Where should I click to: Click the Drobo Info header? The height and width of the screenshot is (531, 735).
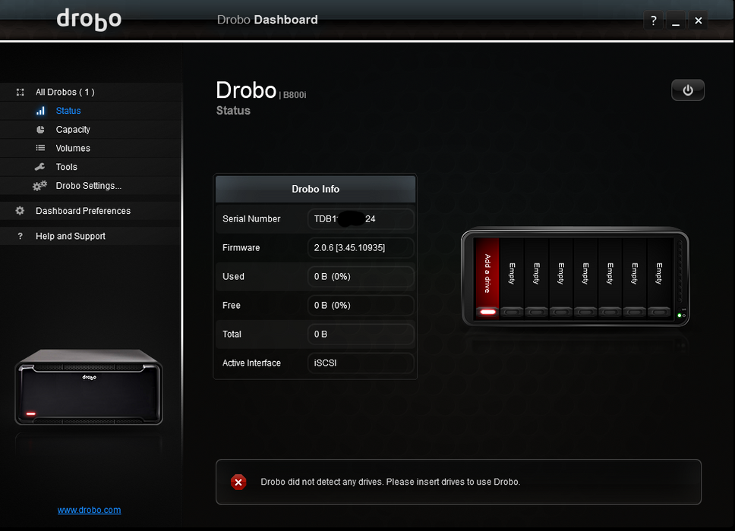point(315,189)
